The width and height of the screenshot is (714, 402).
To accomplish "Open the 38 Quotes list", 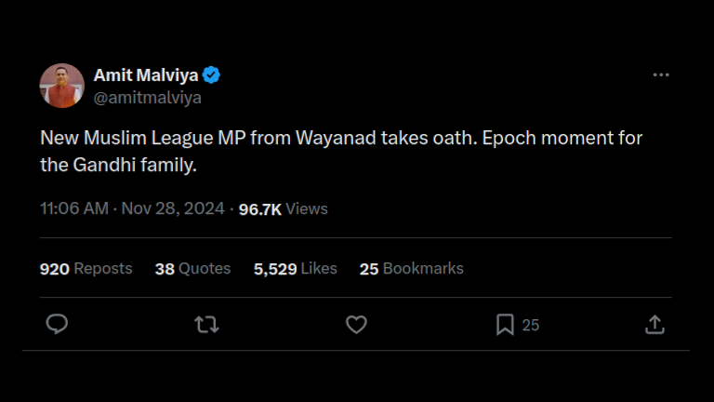I will [192, 268].
